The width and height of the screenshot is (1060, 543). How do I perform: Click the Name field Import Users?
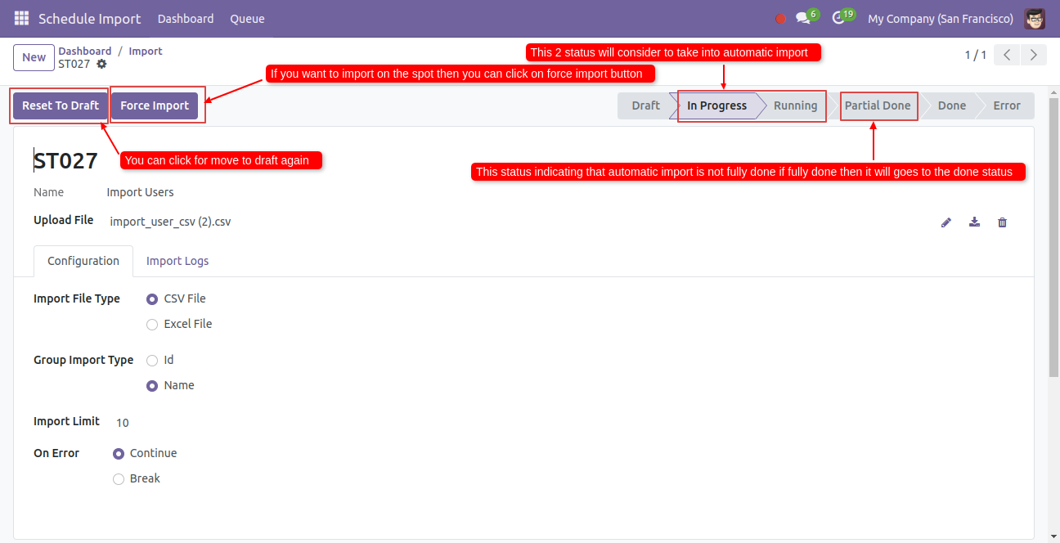tap(140, 193)
